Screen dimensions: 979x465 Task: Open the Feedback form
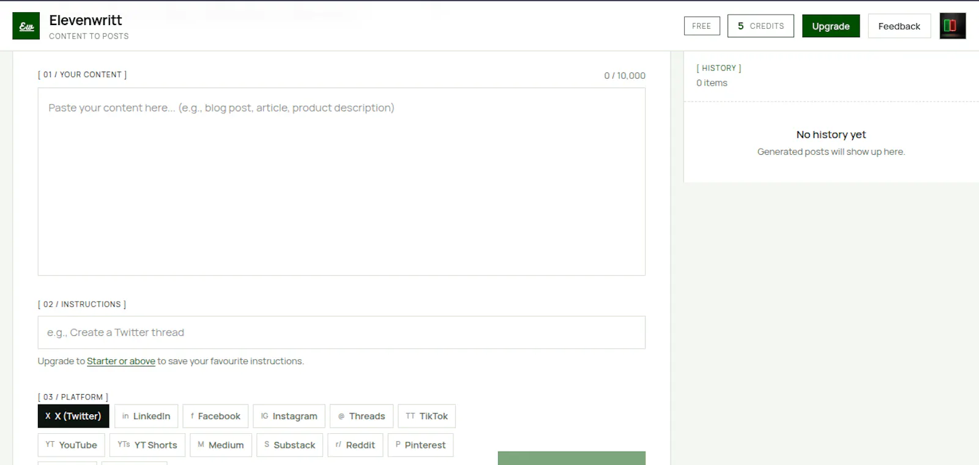tap(899, 26)
